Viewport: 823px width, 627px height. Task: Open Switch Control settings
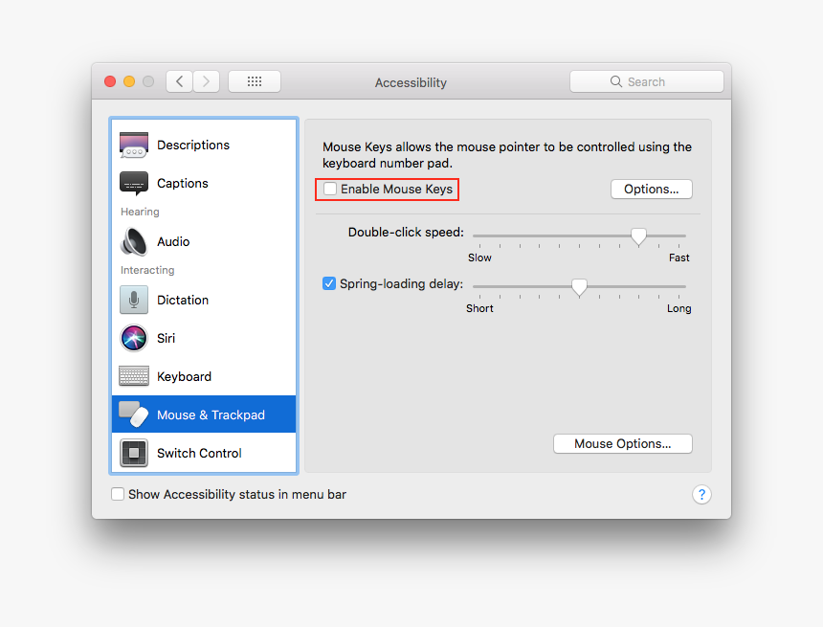204,453
